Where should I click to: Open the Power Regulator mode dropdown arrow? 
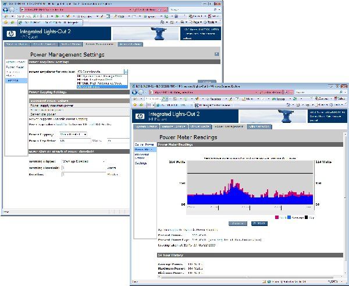point(126,72)
